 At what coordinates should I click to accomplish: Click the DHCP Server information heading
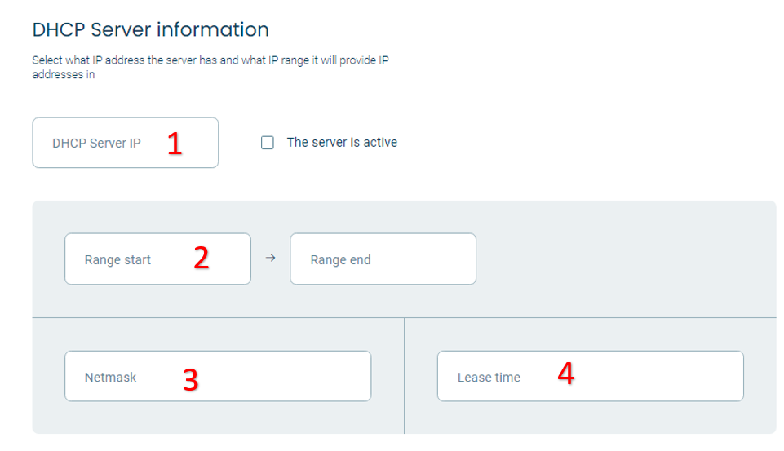pyautogui.click(x=150, y=29)
